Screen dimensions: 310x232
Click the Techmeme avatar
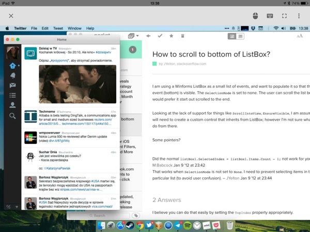click(30, 117)
